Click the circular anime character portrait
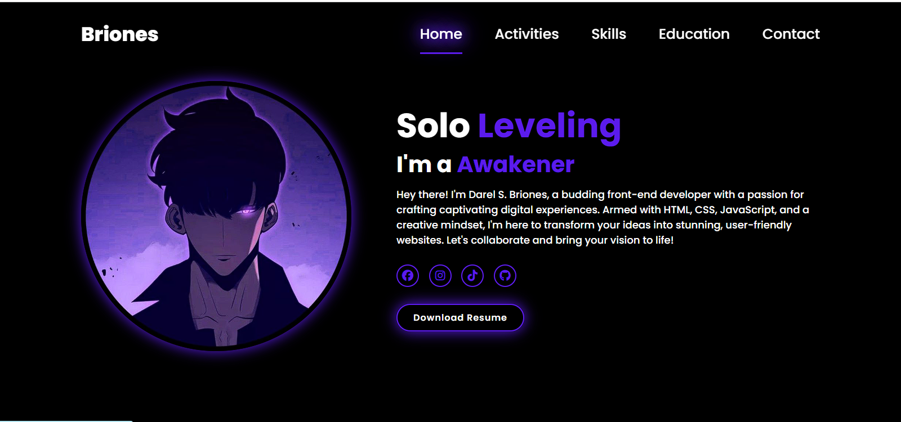The height and width of the screenshot is (422, 901). tap(216, 216)
